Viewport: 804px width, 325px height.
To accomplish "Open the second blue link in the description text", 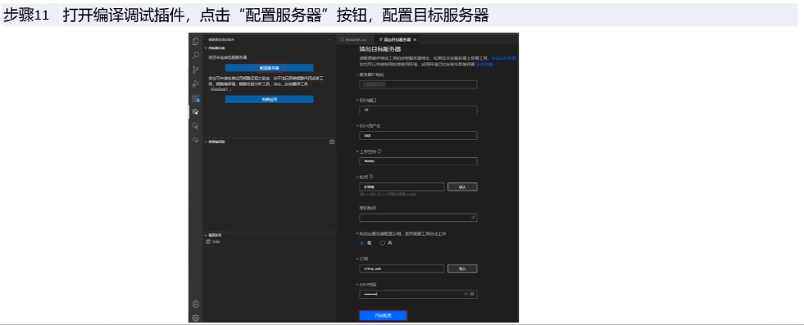I will click(x=484, y=65).
